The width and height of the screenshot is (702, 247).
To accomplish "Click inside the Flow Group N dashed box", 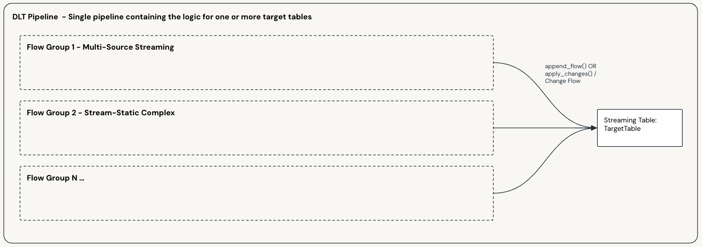I will [x=256, y=200].
